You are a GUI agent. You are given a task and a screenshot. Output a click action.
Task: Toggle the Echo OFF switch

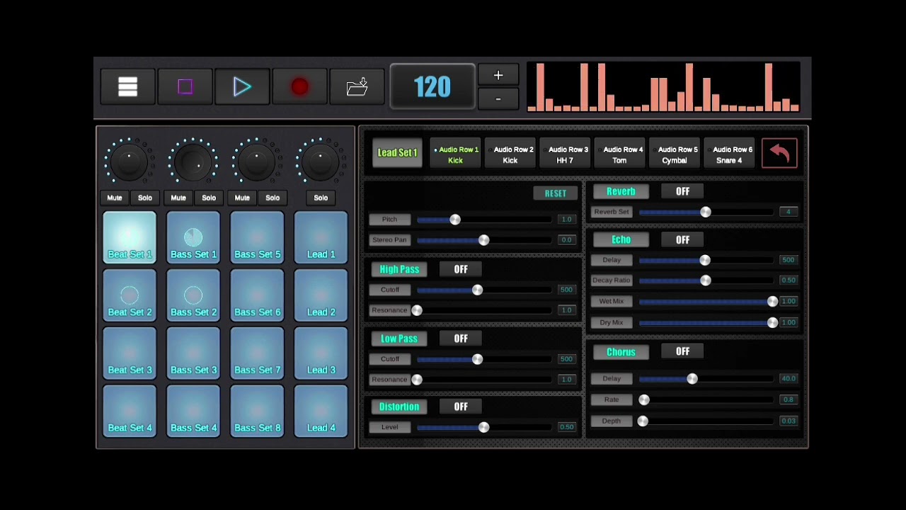pyautogui.click(x=682, y=239)
